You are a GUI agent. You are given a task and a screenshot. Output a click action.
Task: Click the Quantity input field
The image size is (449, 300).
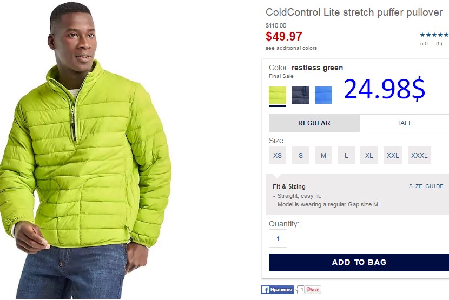[x=278, y=238]
